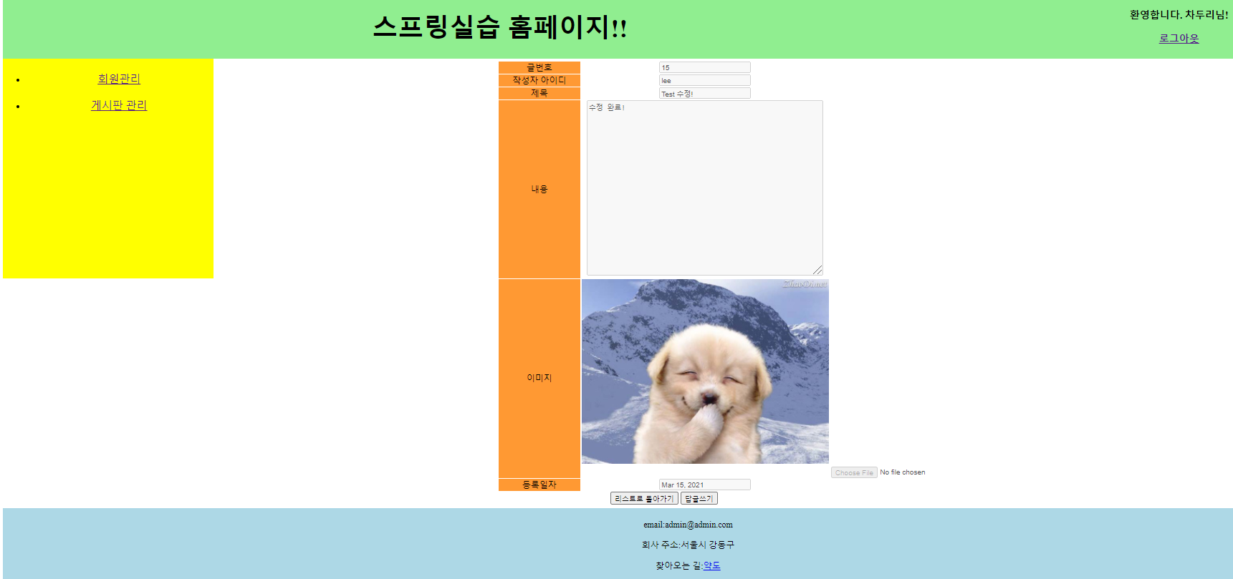The height and width of the screenshot is (579, 1233).
Task: Click the 약도 link in the footer
Action: (x=711, y=565)
